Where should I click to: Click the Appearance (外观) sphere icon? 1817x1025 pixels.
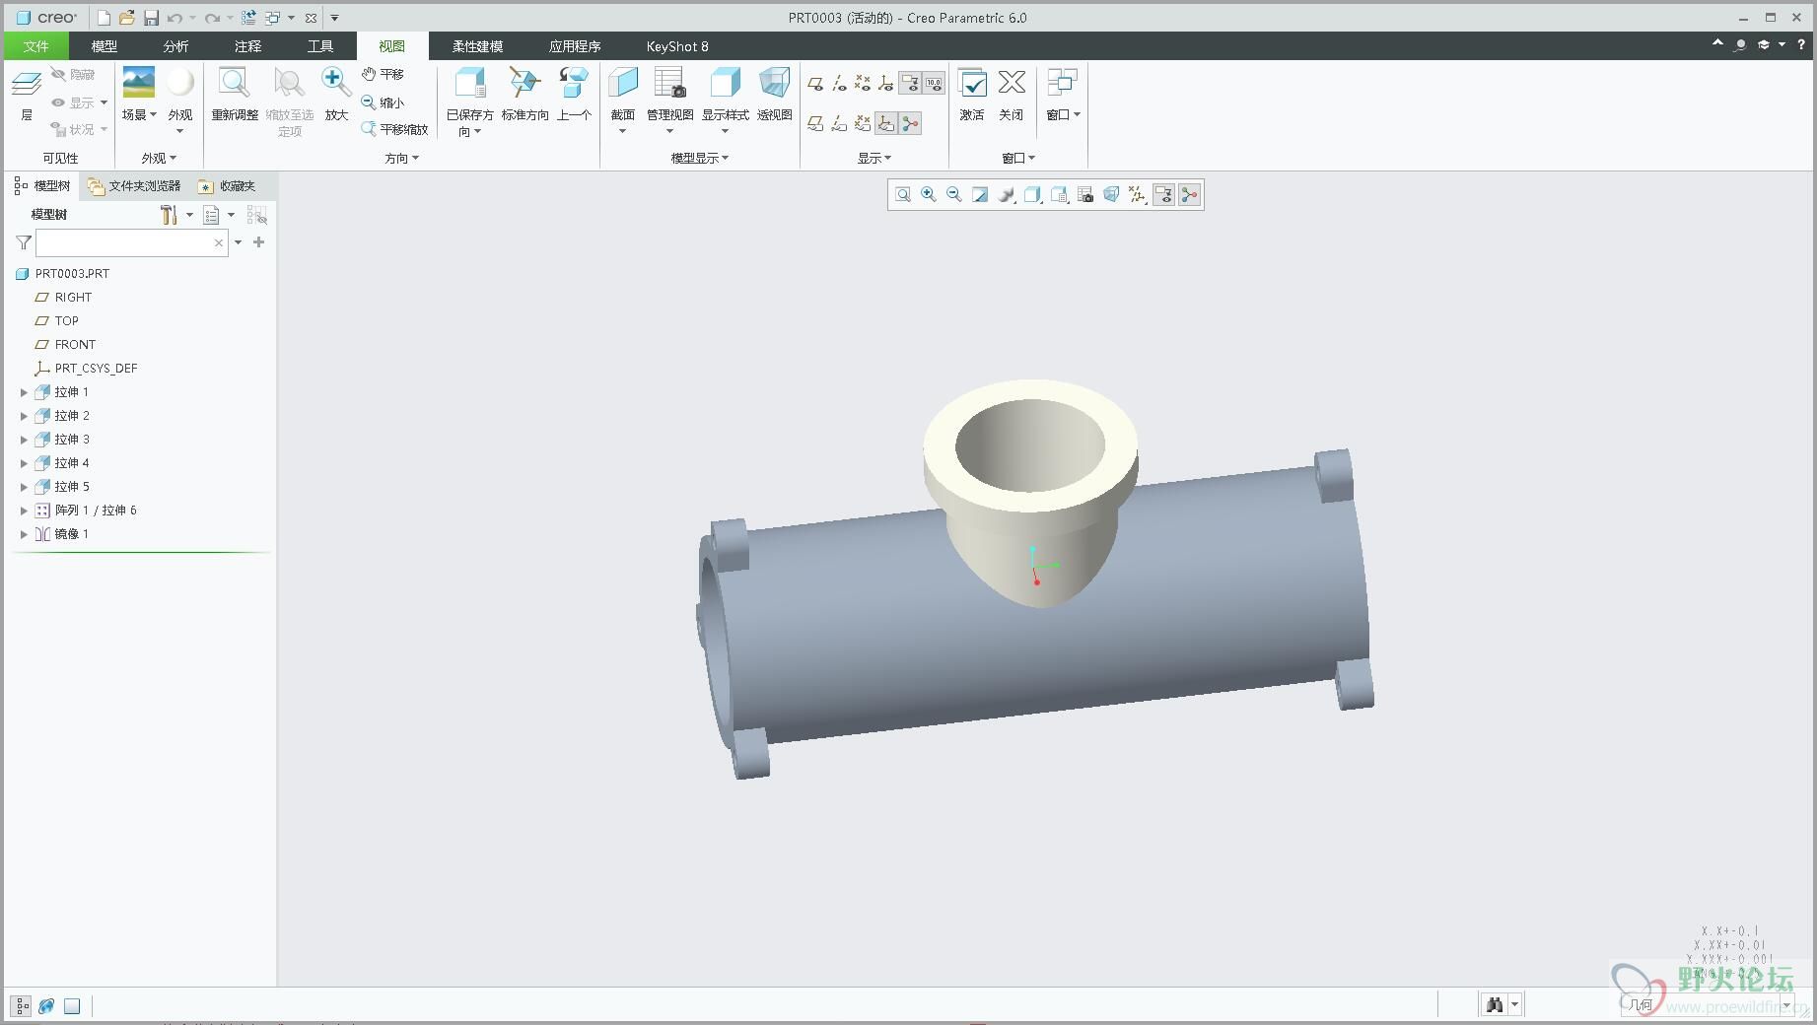point(180,83)
